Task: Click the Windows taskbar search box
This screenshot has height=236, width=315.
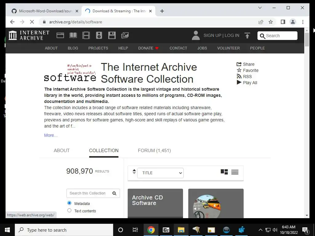Action: pyautogui.click(x=64, y=230)
